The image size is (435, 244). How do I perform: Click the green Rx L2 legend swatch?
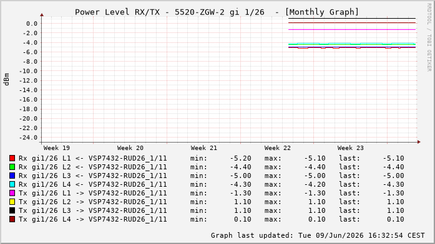(12, 167)
